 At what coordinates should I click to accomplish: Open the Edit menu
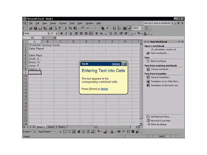[38, 23]
